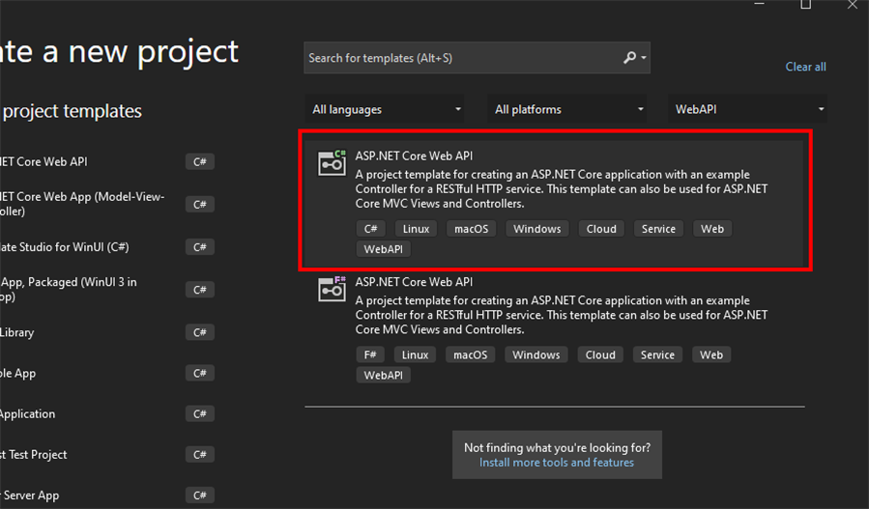The height and width of the screenshot is (509, 869).
Task: Click the F# language tag on second template
Action: [369, 354]
